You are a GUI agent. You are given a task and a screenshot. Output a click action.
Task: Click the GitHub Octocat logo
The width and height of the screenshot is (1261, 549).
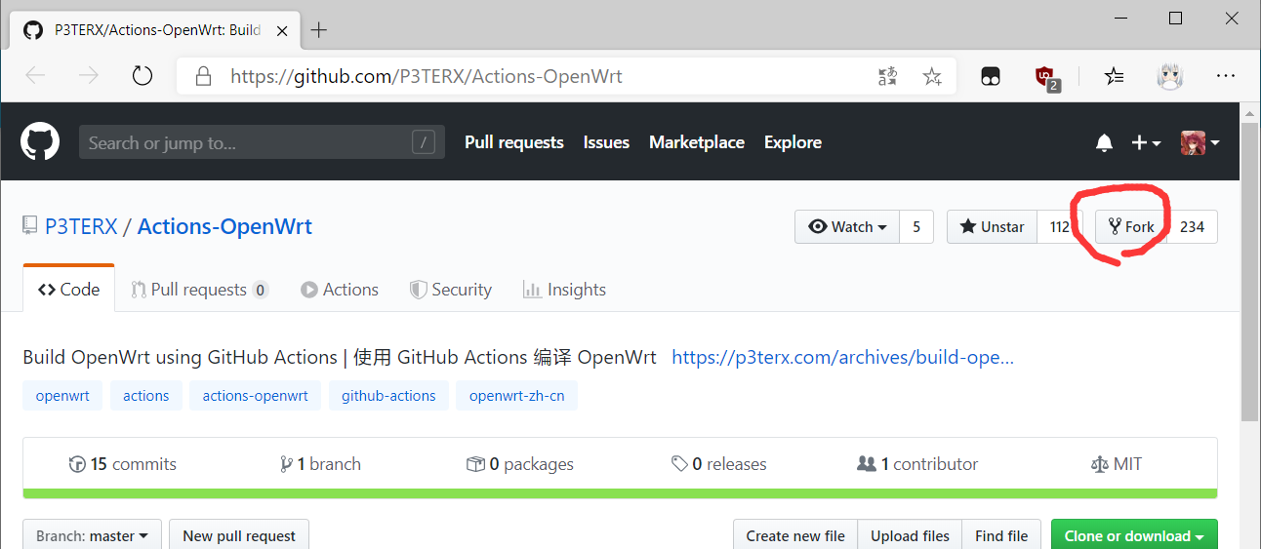pos(40,142)
